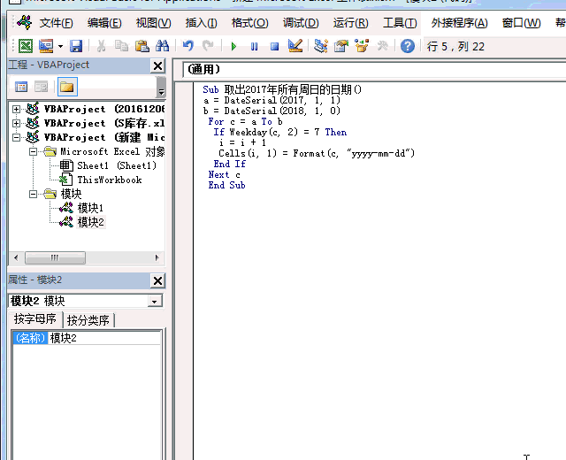Image resolution: width=566 pixels, height=460 pixels.
Task: Click the Copy icon
Action: (121, 46)
